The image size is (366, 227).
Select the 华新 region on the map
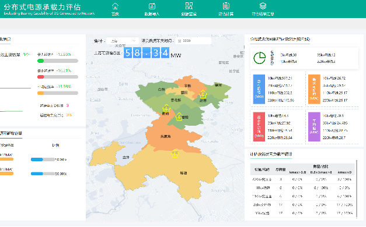tap(187, 86)
